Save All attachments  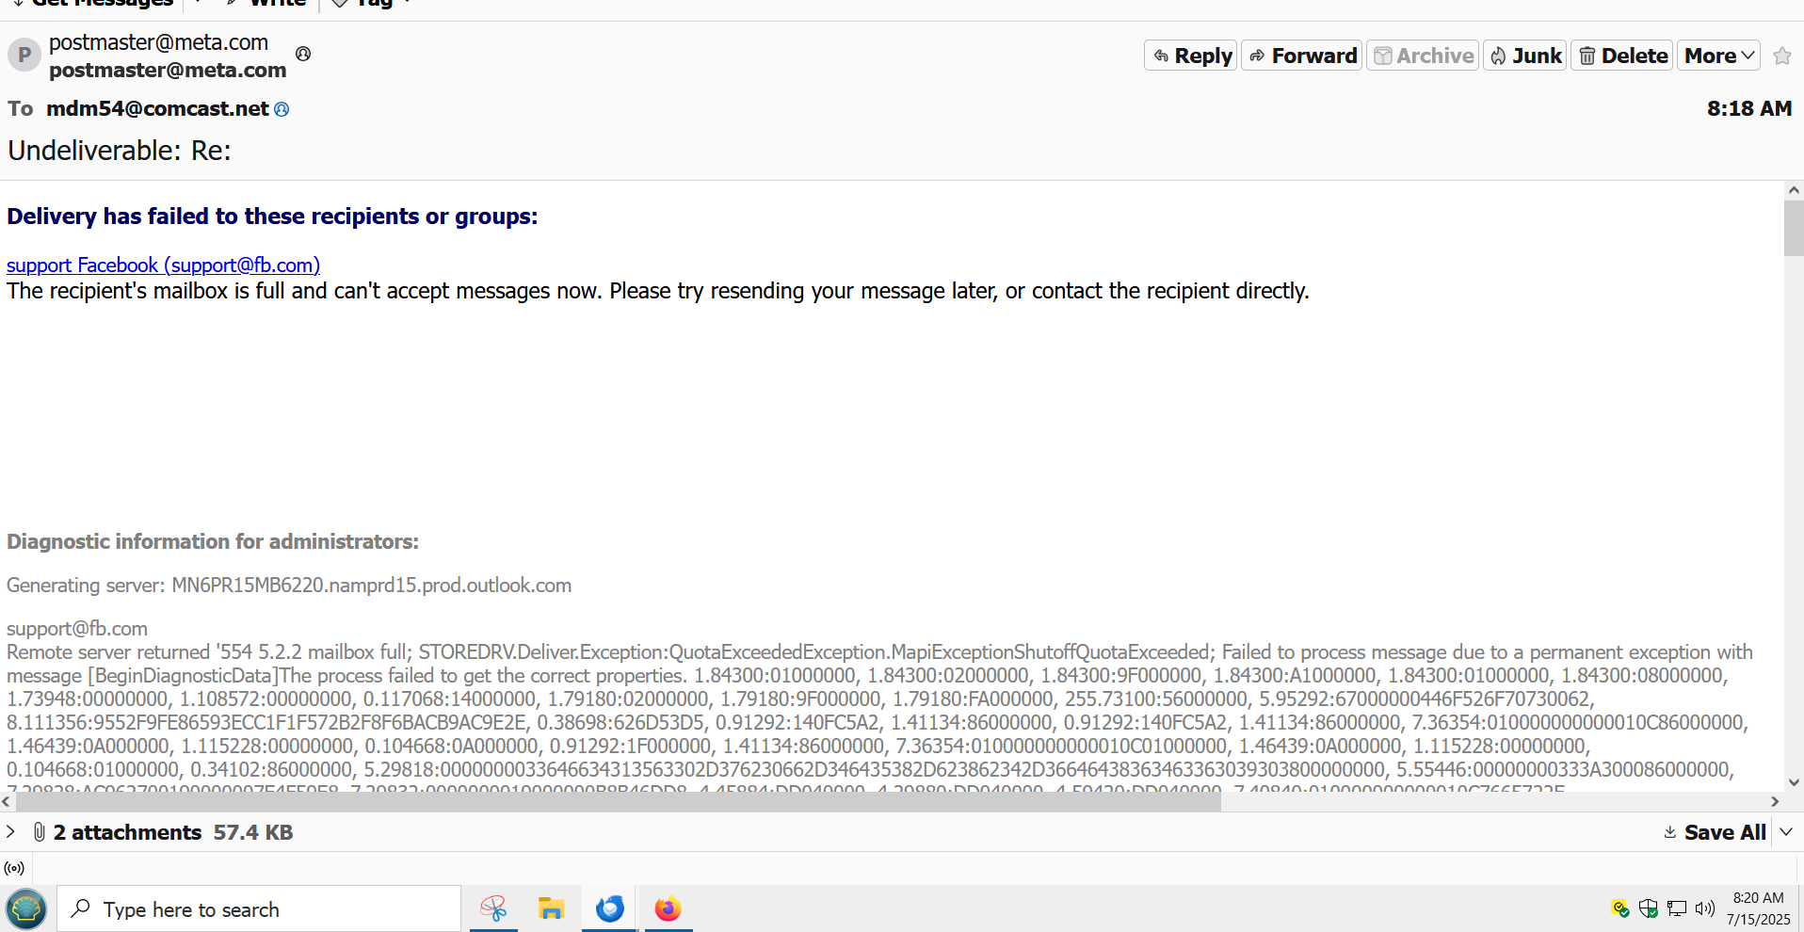[x=1715, y=832]
